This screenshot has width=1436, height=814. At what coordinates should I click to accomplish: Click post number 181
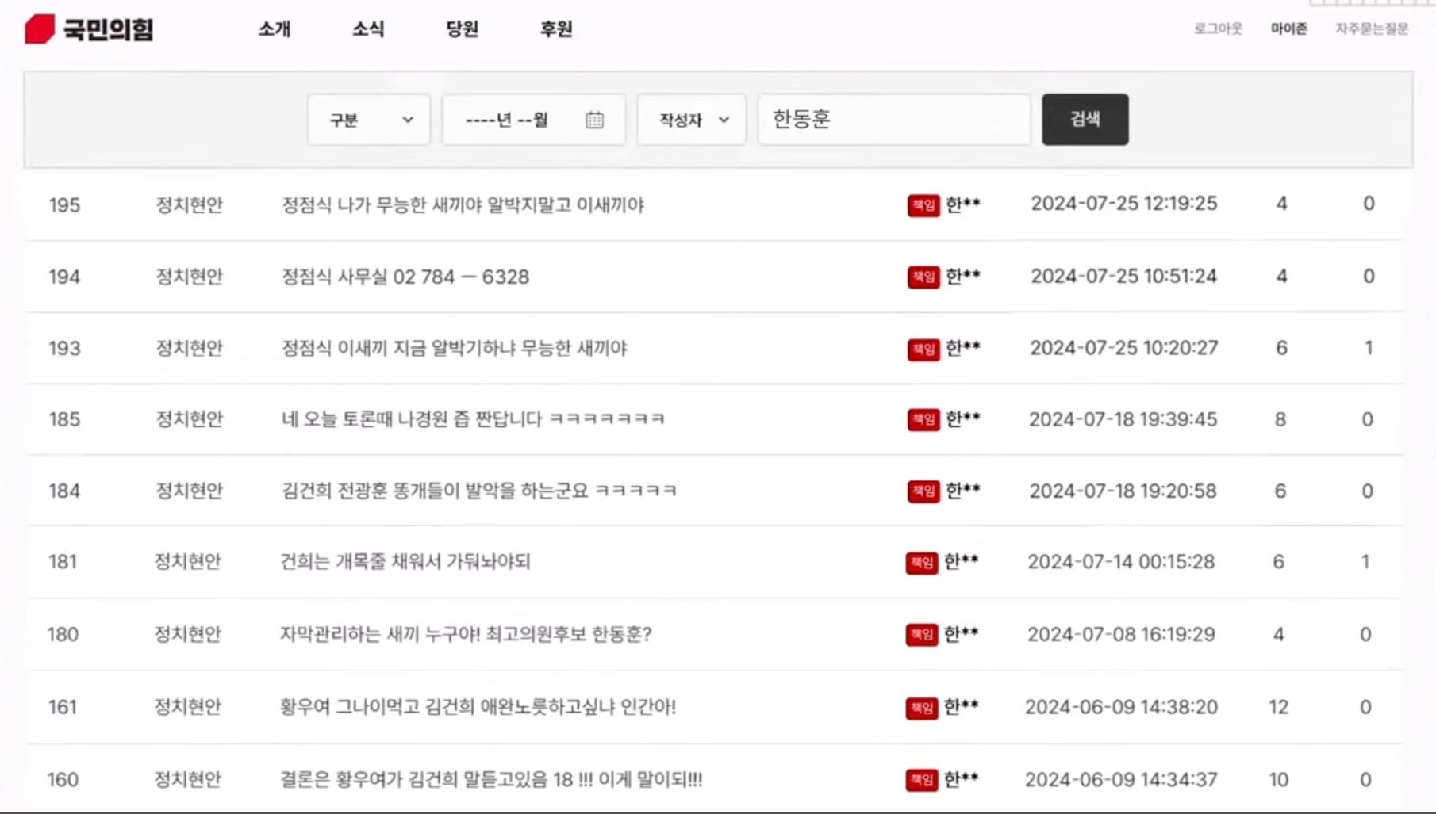[x=63, y=561]
